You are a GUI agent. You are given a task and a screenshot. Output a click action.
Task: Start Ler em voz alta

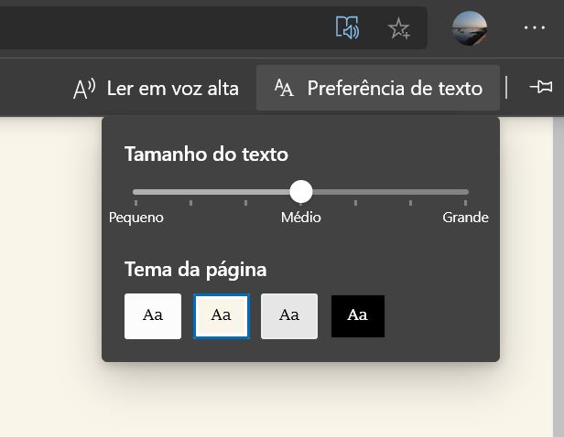(156, 89)
